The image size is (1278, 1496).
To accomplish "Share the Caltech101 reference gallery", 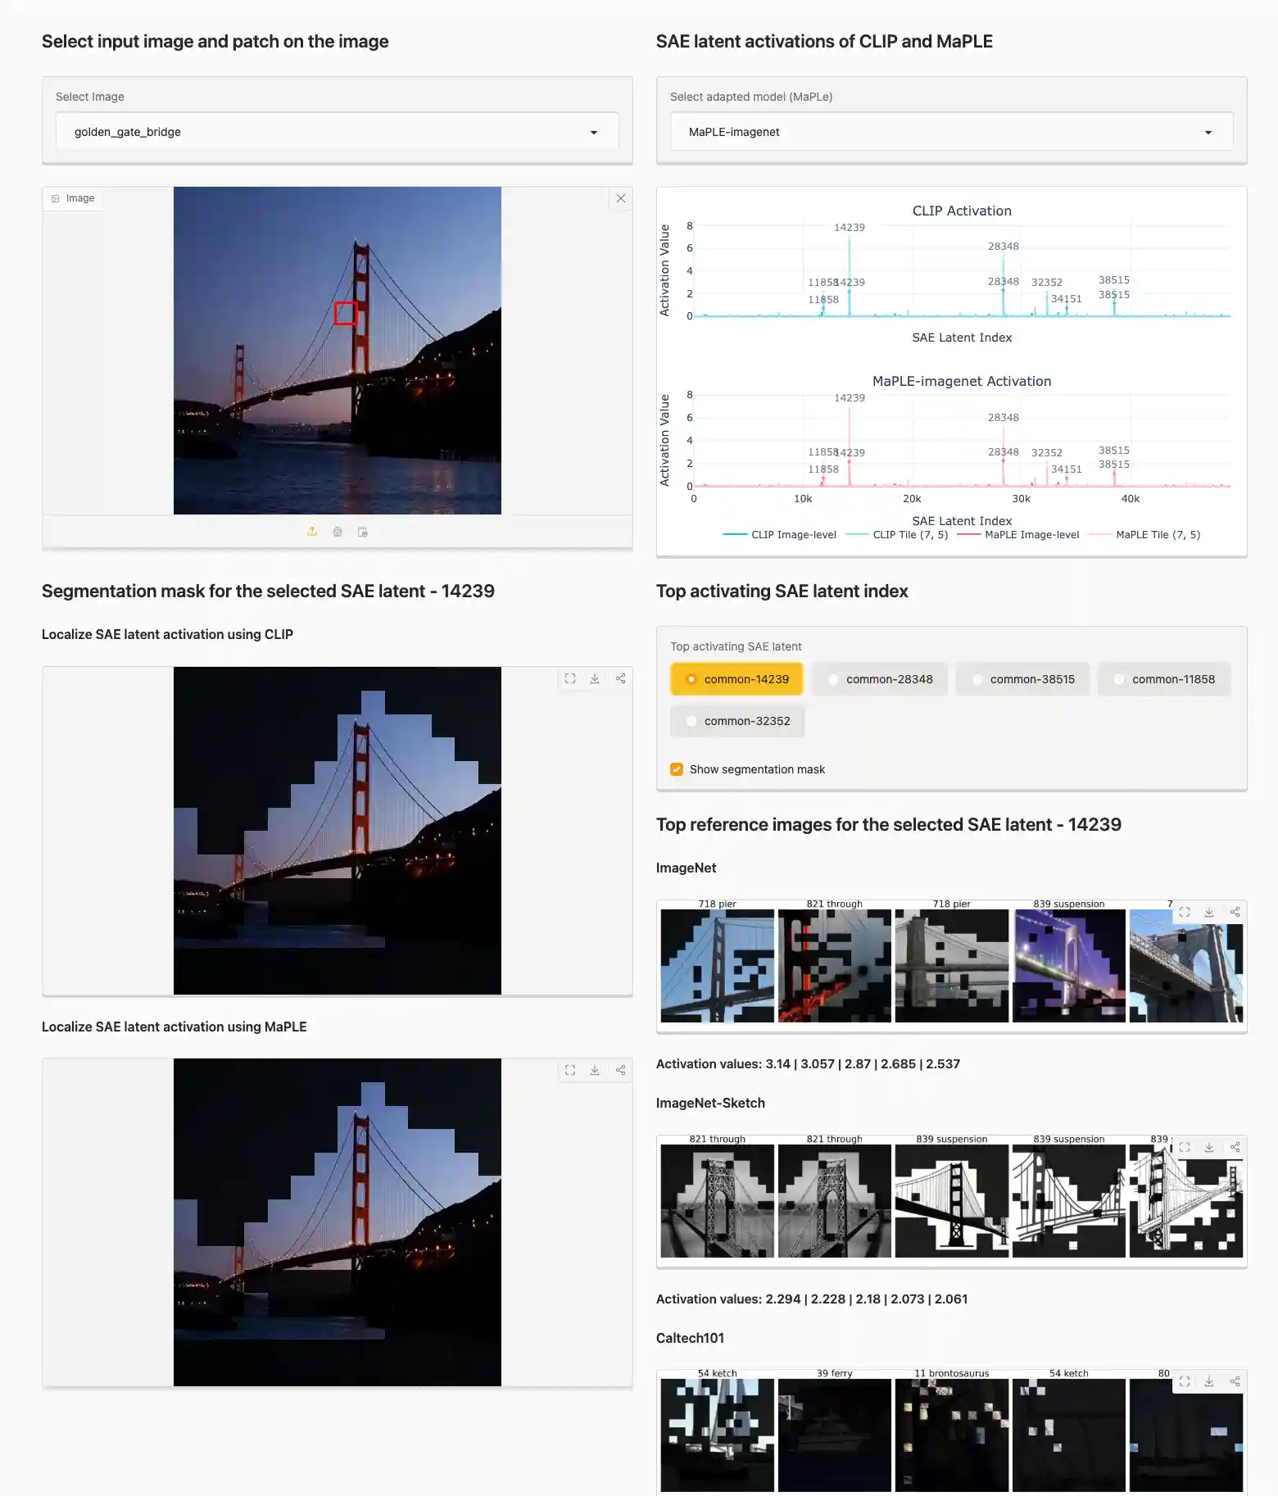I will tap(1235, 1381).
